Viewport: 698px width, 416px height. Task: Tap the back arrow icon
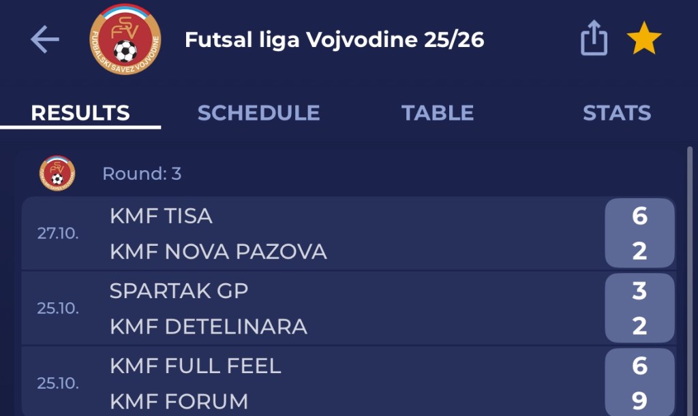pos(45,40)
